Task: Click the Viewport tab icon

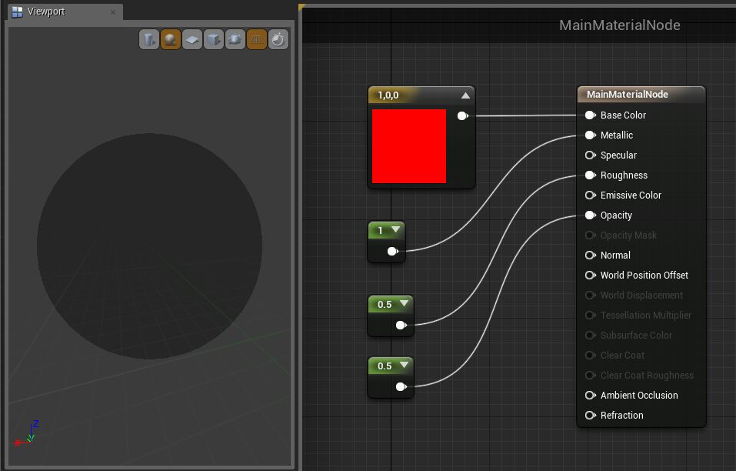Action: pyautogui.click(x=17, y=12)
